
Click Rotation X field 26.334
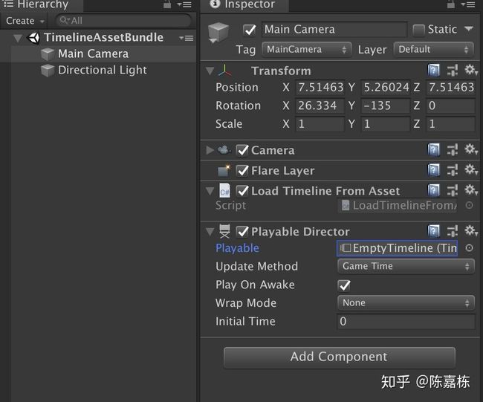pyautogui.click(x=320, y=106)
